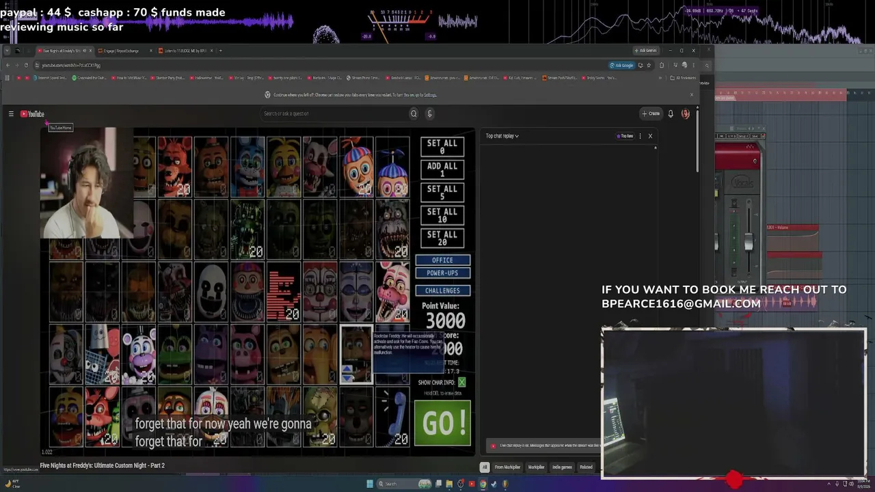Open a new Chrome tab
This screenshot has width=875, height=492.
pyautogui.click(x=219, y=51)
